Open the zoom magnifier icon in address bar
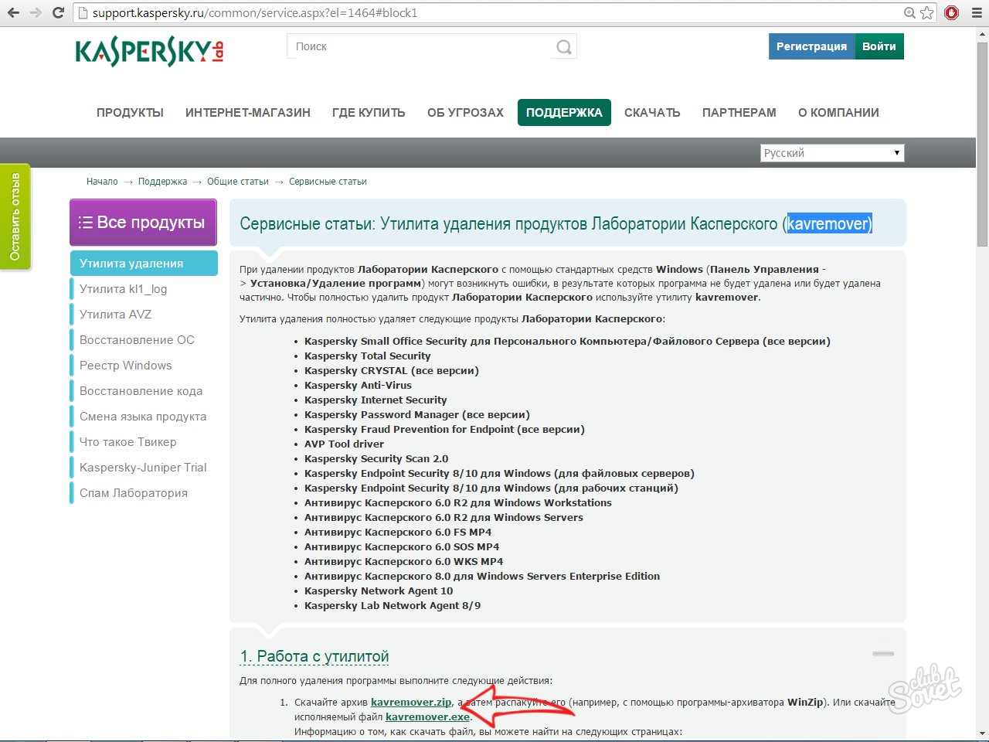The height and width of the screenshot is (742, 989). pyautogui.click(x=909, y=12)
